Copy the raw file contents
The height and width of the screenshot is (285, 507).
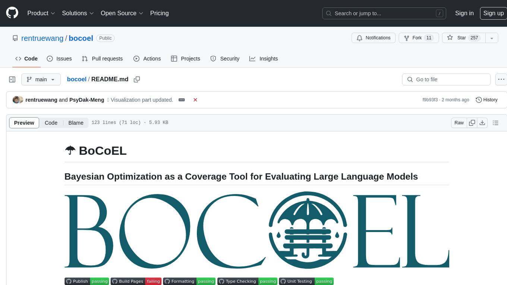pos(472,123)
